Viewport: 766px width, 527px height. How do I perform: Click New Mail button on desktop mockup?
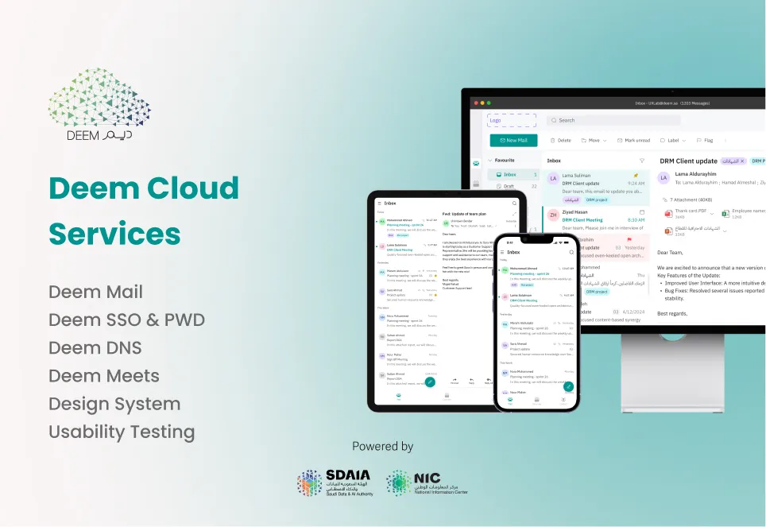[513, 141]
